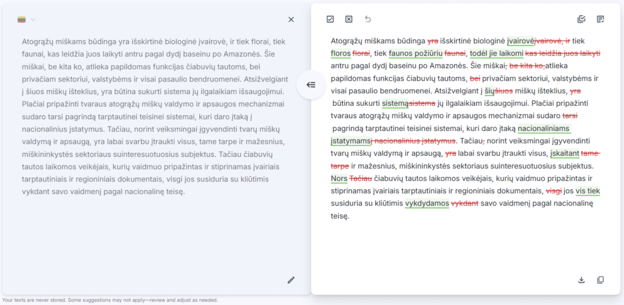
Task: Click the inserted word "įskaitant"
Action: click(564, 153)
